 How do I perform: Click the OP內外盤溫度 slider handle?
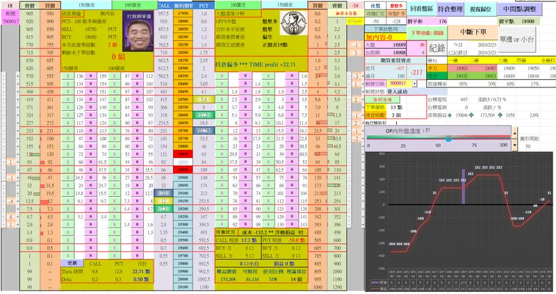point(448,139)
